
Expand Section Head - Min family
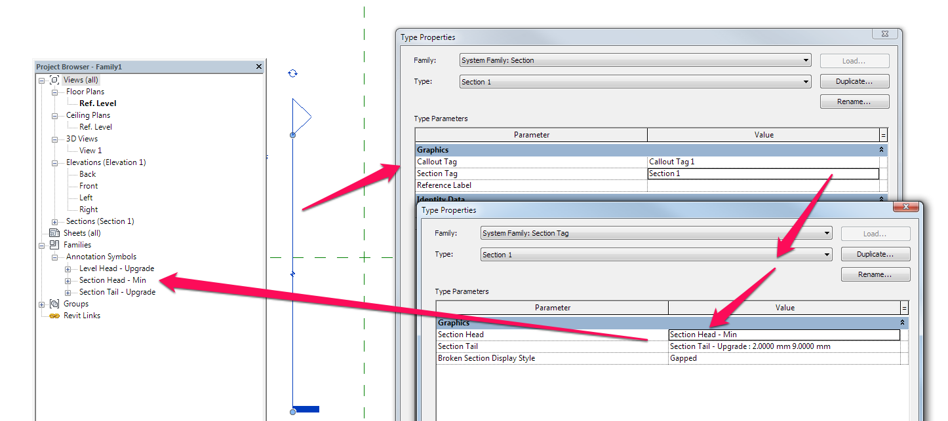click(68, 281)
